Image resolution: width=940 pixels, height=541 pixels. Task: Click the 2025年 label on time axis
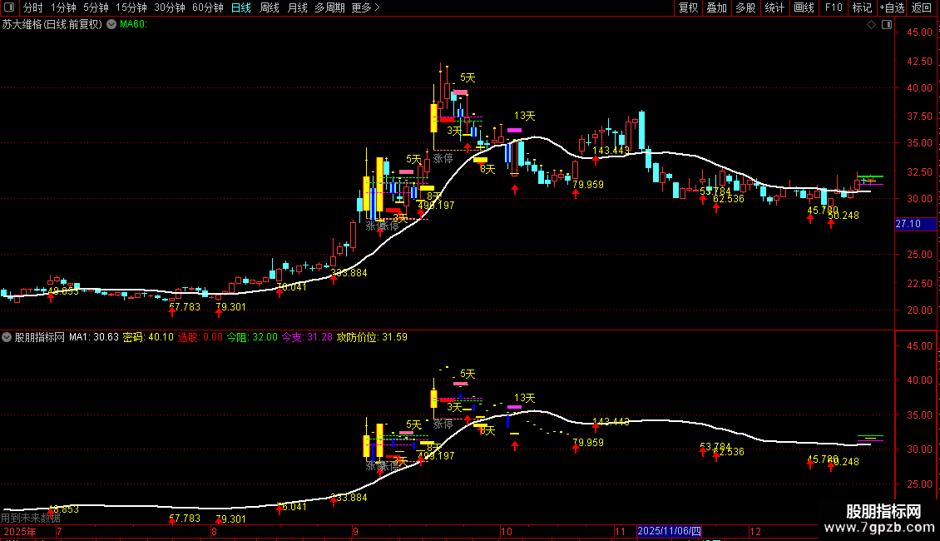coord(20,532)
